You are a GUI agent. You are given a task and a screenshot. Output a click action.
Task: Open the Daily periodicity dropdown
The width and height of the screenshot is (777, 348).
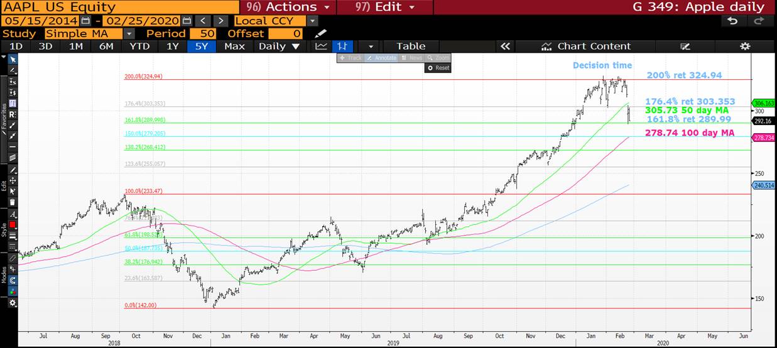pos(280,46)
